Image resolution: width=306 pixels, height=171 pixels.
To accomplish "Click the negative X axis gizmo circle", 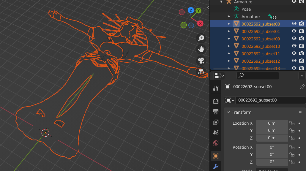I will click(182, 12).
